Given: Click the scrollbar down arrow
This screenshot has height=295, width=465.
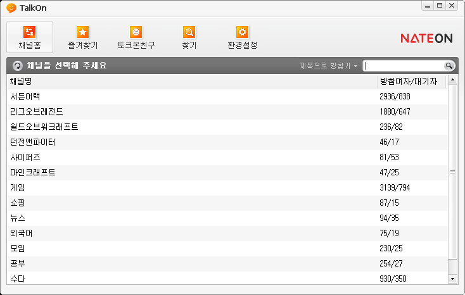Looking at the screenshot, I should (x=452, y=279).
